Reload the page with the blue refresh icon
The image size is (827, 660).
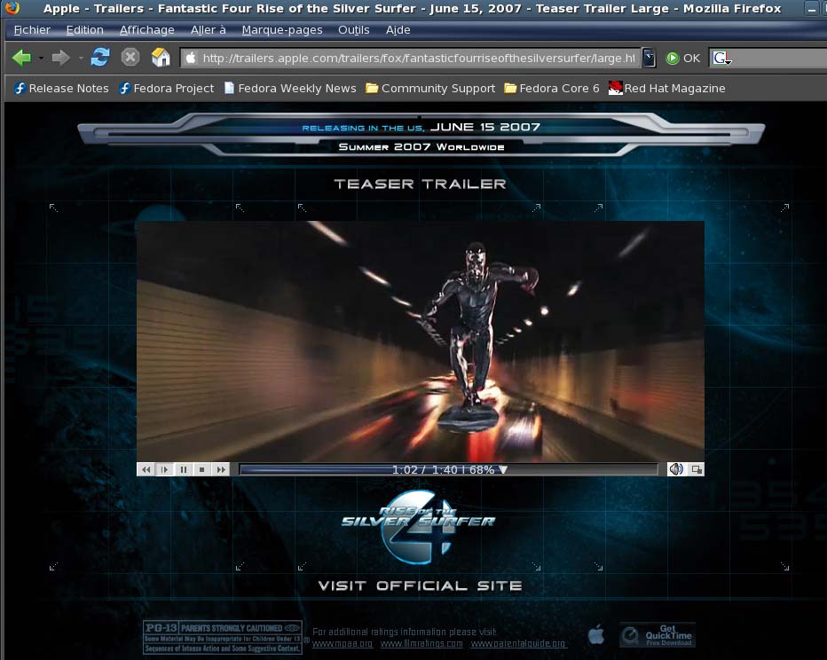point(99,57)
